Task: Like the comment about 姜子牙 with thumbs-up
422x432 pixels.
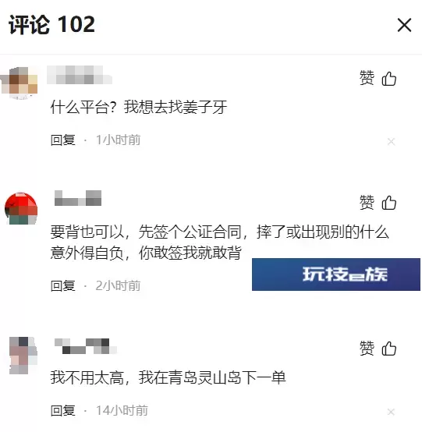Action: 389,79
